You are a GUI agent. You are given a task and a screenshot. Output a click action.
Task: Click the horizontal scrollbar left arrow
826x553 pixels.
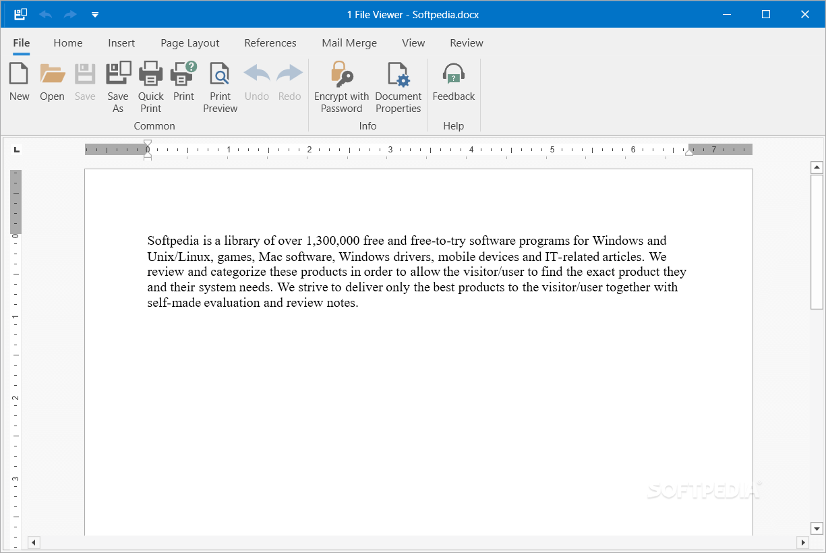pos(33,542)
